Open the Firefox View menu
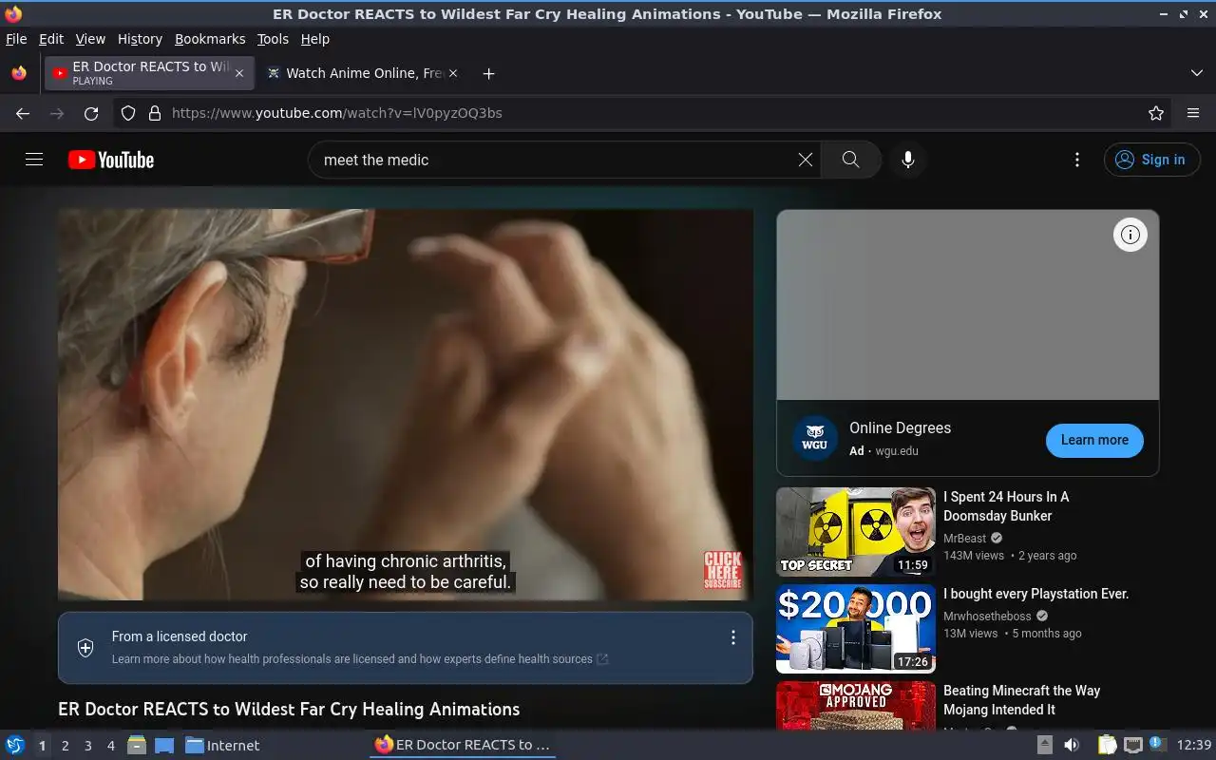 [x=90, y=39]
